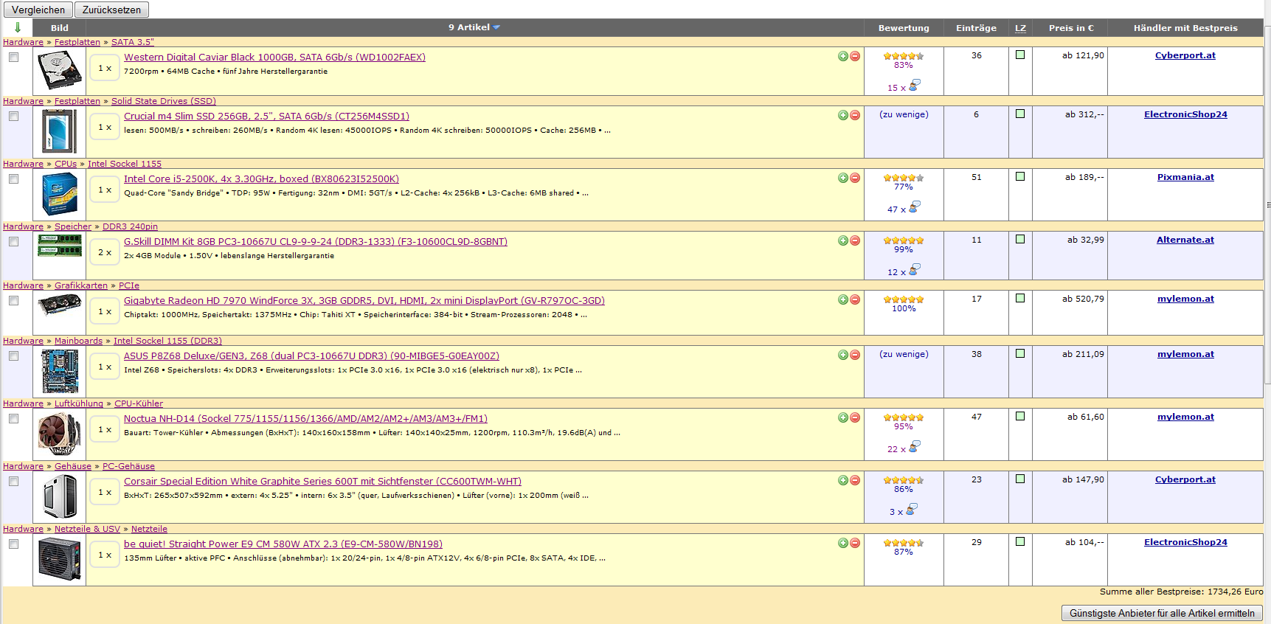Enable LZ checkbox for Corsair 600T

point(1020,479)
